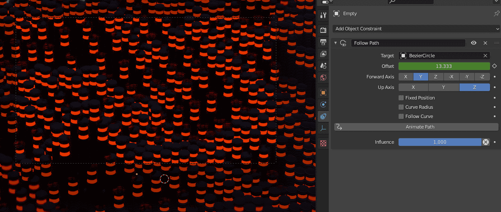Enable the Fixed Position checkbox

click(x=401, y=98)
